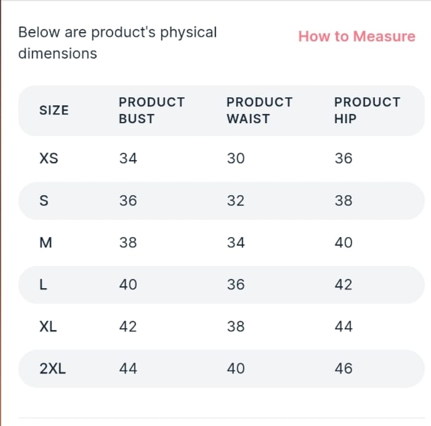Click the SIZE column header
Screen dimensions: 431x426
(x=54, y=111)
